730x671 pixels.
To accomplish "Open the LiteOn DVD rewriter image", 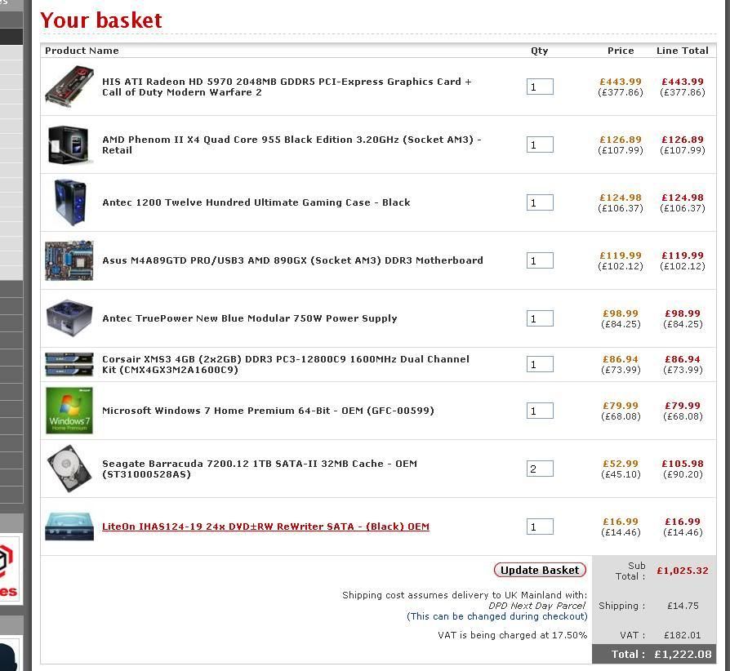I will click(69, 527).
